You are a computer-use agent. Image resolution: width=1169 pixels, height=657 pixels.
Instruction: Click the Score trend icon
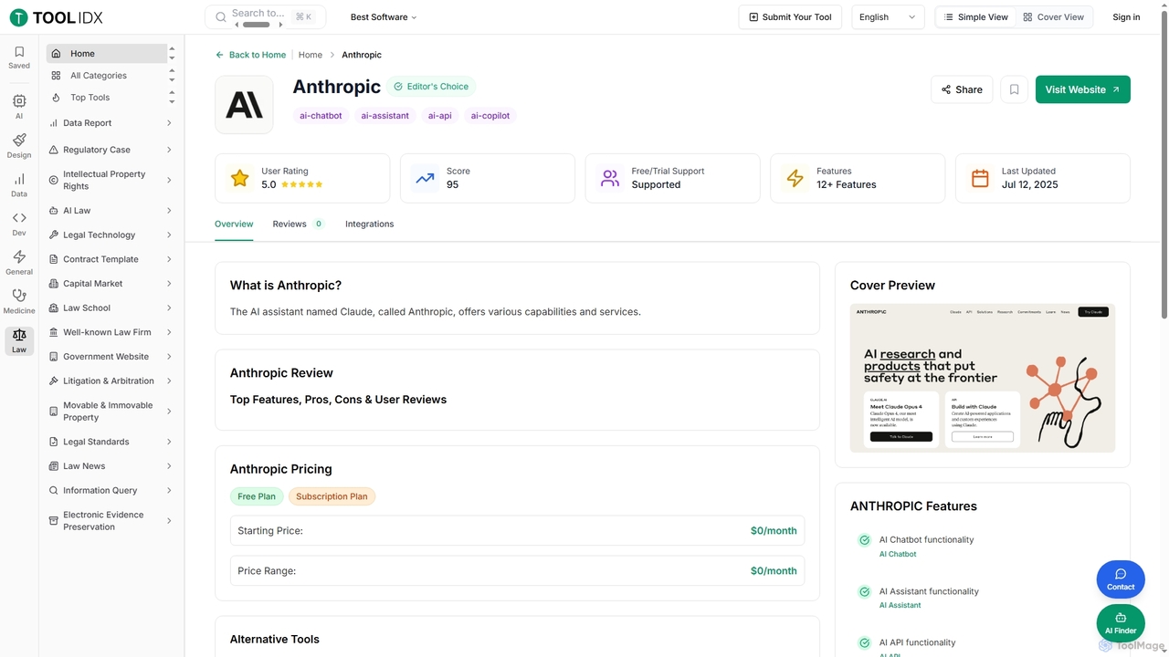(x=425, y=178)
